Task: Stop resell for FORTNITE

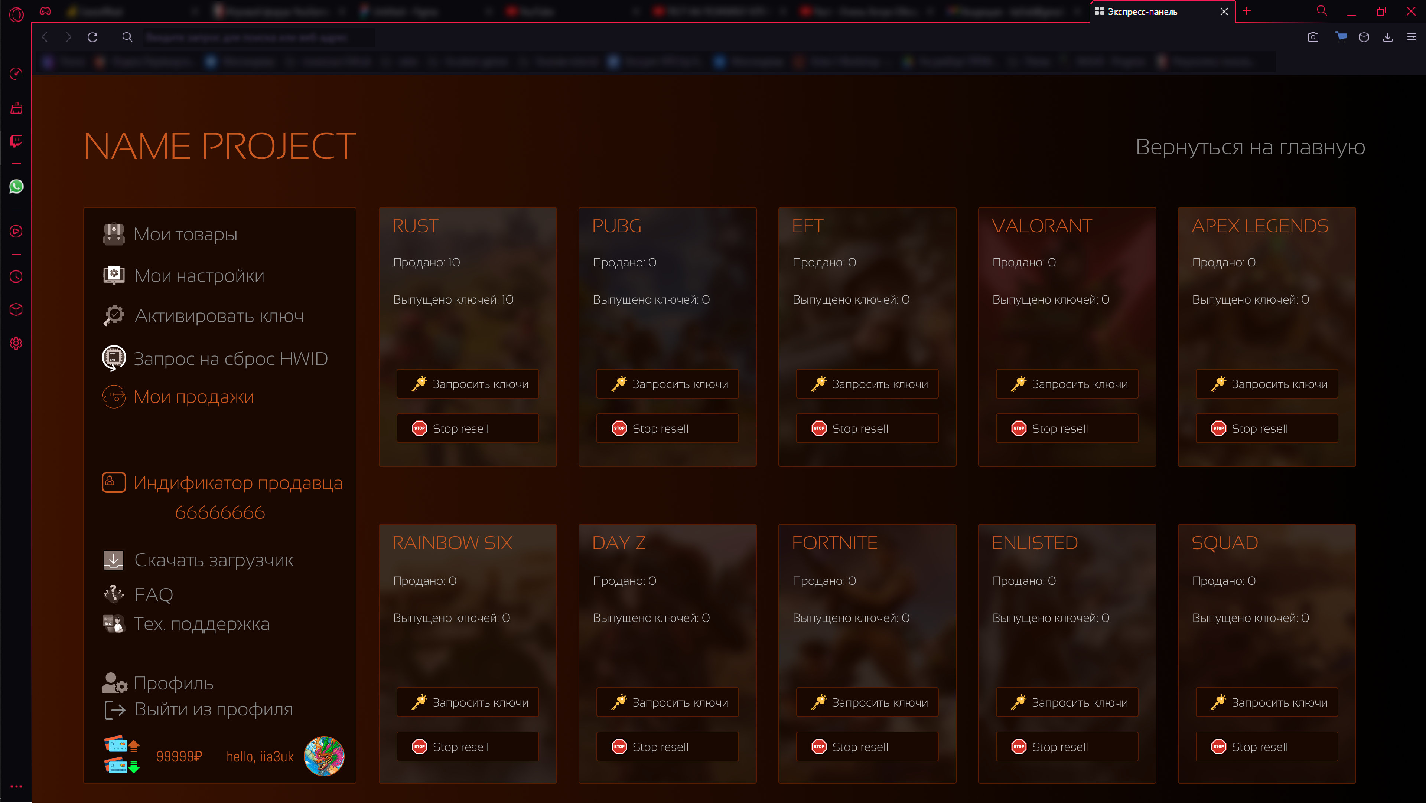Action: tap(867, 747)
